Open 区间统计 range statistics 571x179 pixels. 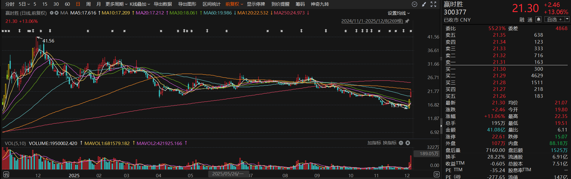(212, 4)
